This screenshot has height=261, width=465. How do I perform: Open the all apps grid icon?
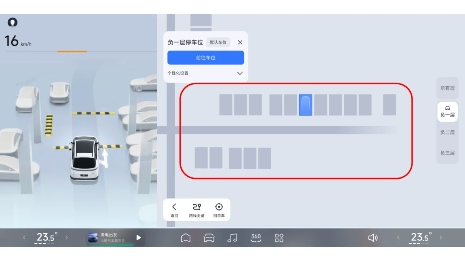click(279, 238)
